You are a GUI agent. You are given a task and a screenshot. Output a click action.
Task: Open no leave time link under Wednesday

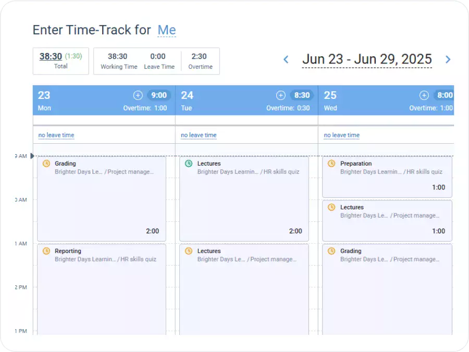click(342, 135)
